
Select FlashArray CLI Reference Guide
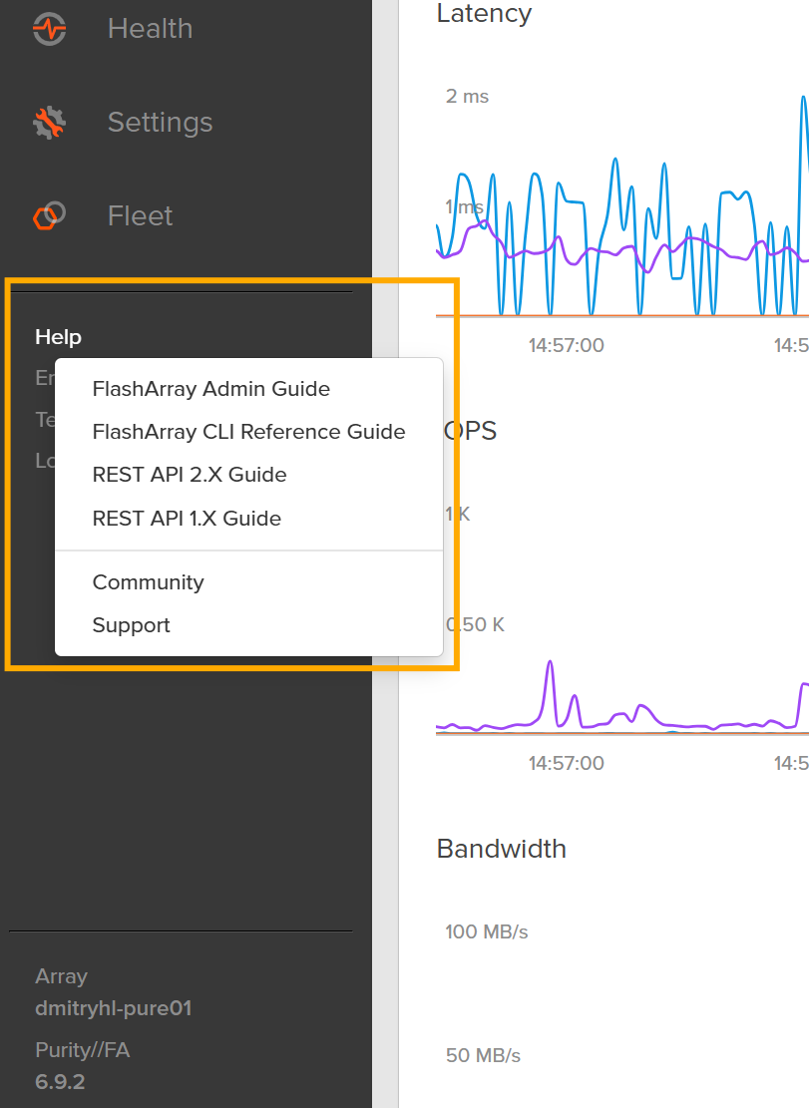(x=248, y=432)
